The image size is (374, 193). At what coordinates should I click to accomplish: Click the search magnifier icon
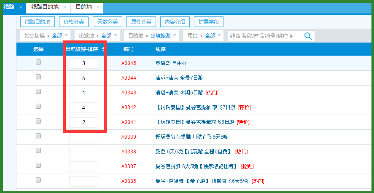click(x=308, y=36)
